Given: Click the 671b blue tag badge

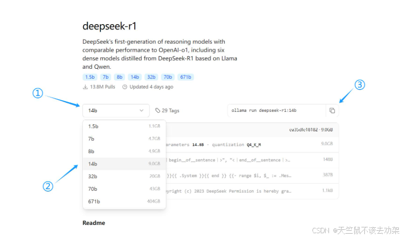Looking at the screenshot, I should (x=186, y=77).
